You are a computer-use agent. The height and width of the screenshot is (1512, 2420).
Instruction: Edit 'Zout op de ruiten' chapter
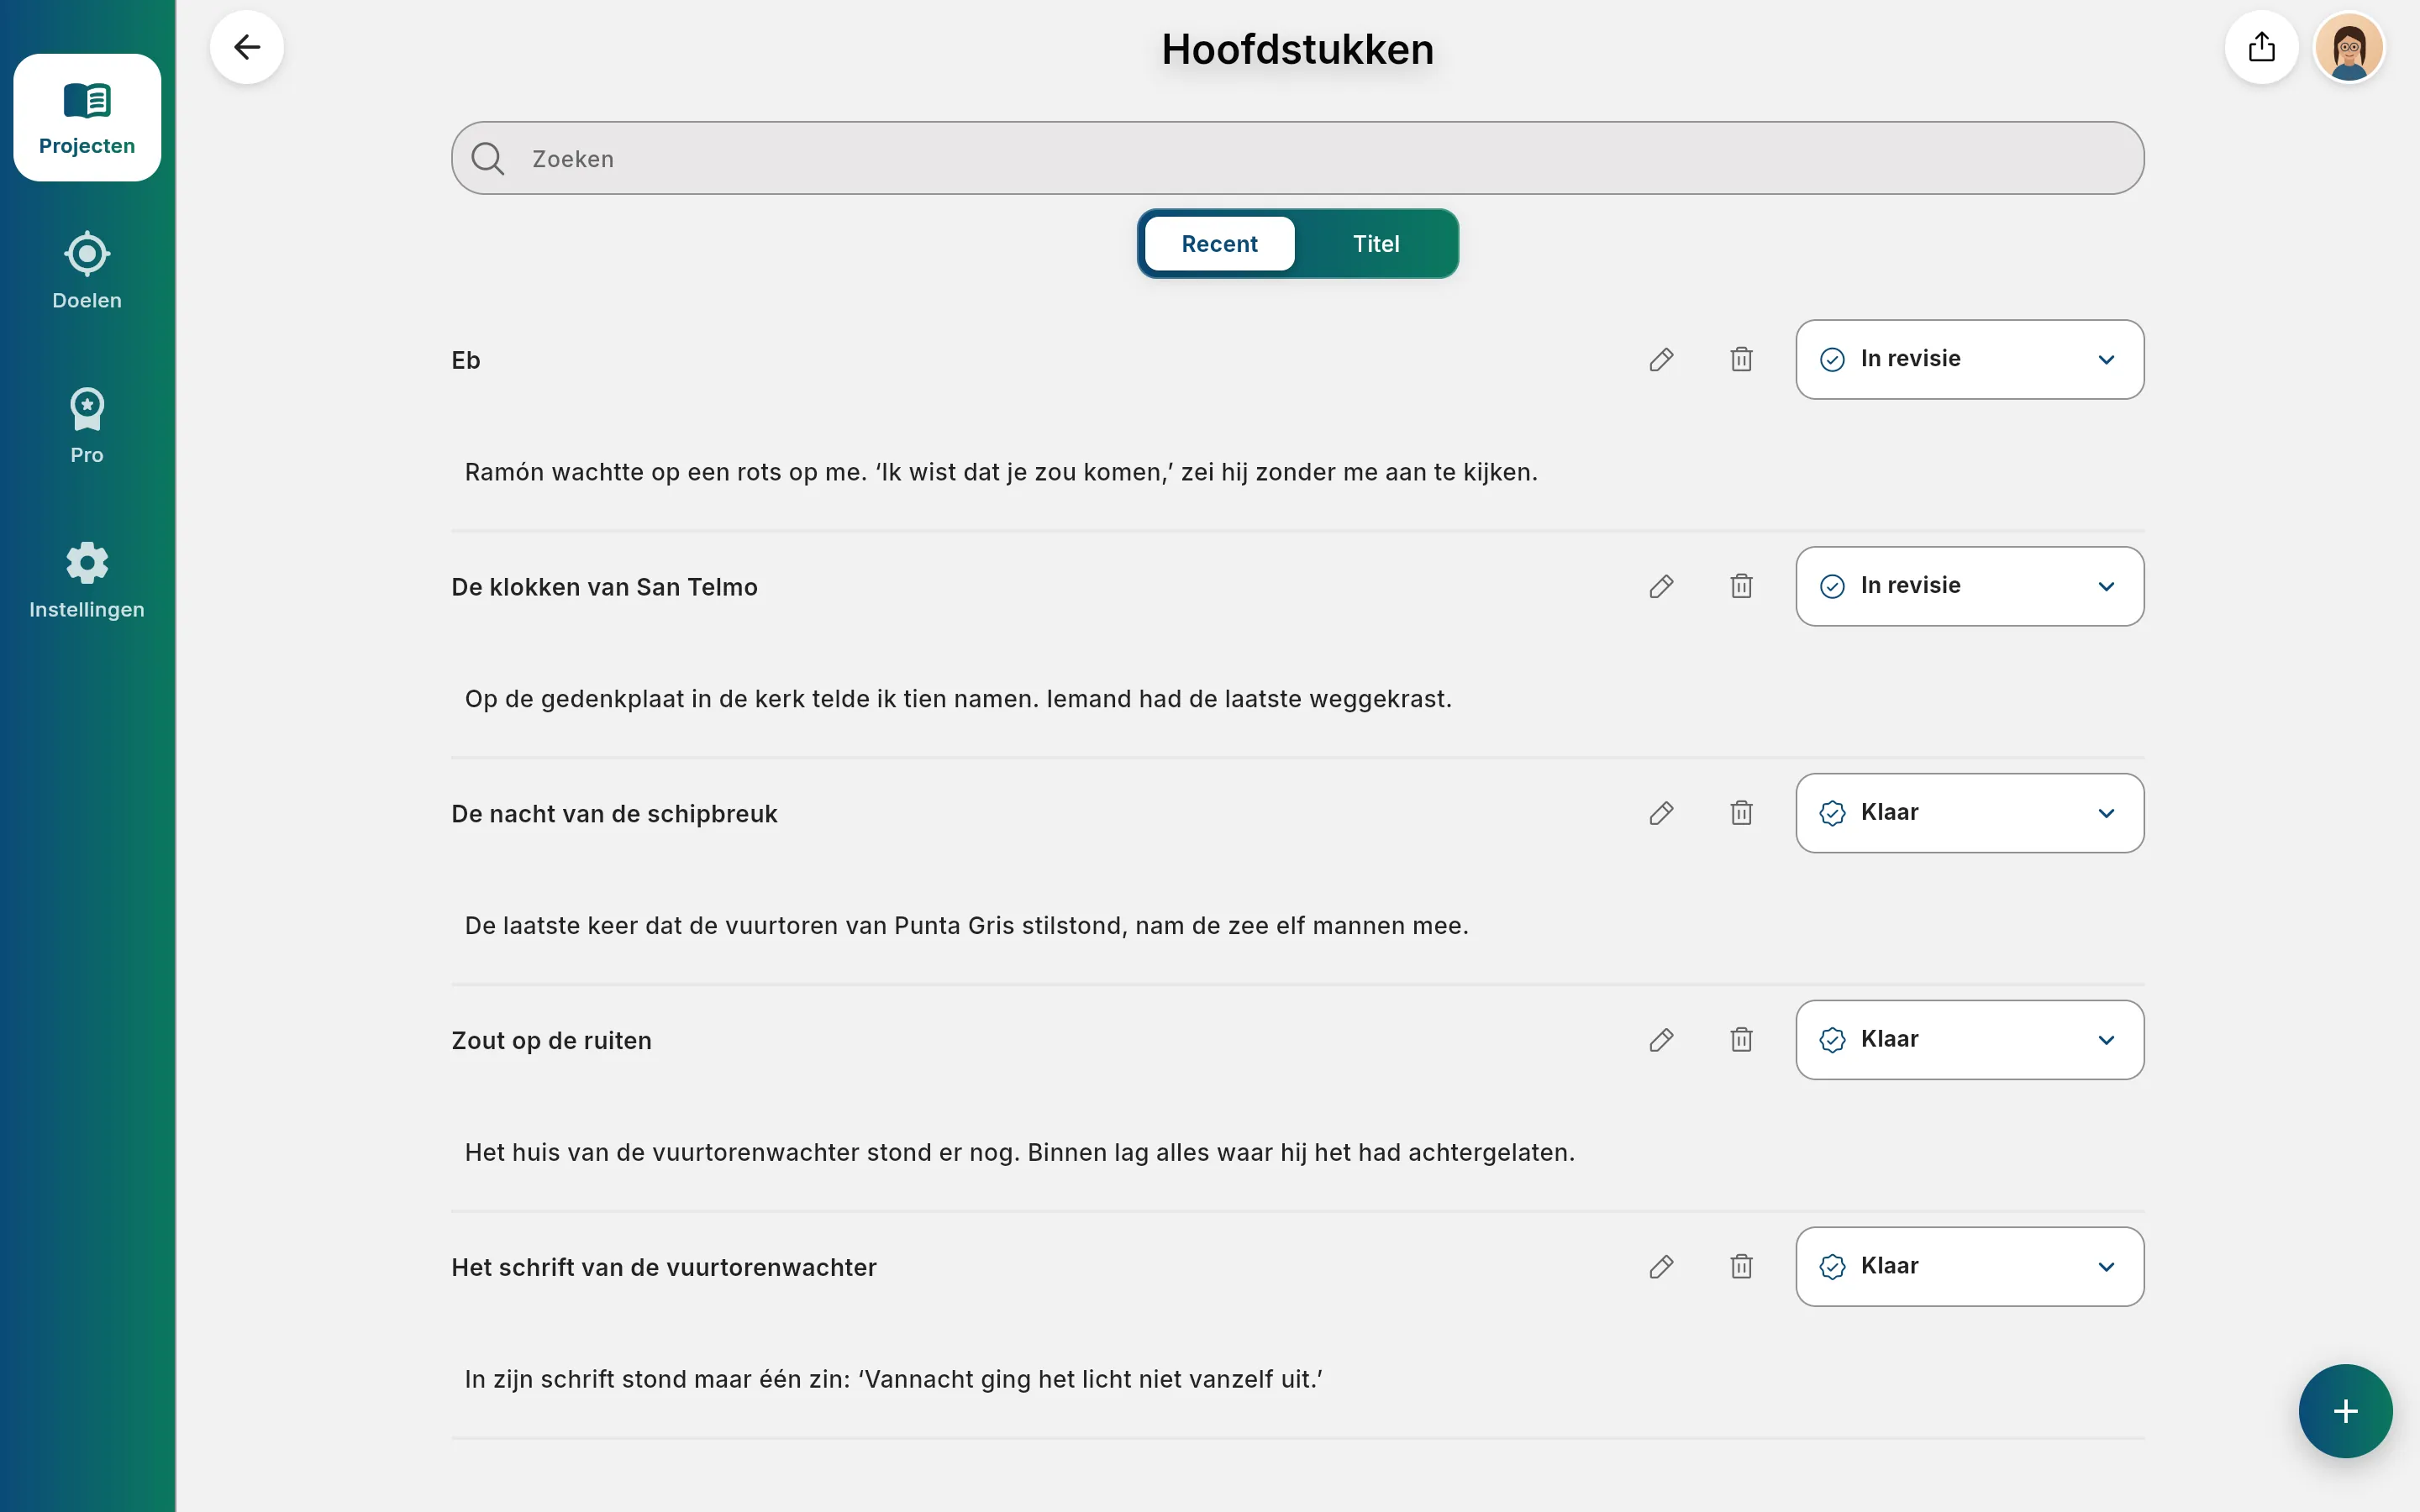(1662, 1040)
